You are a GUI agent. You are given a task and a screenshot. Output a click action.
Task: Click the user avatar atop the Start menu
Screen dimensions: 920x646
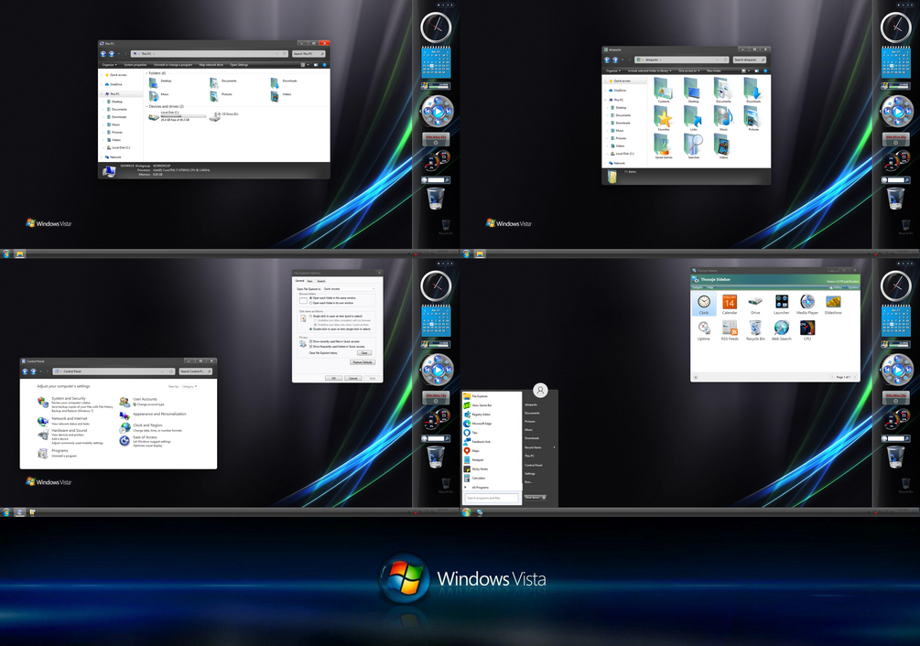coord(540,390)
